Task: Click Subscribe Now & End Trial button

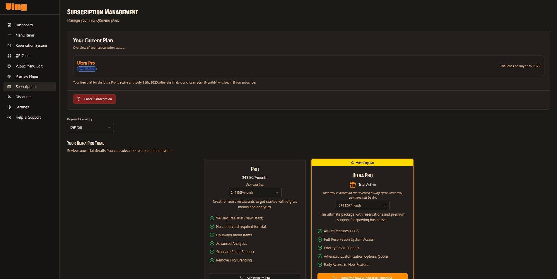Action: click(363, 276)
